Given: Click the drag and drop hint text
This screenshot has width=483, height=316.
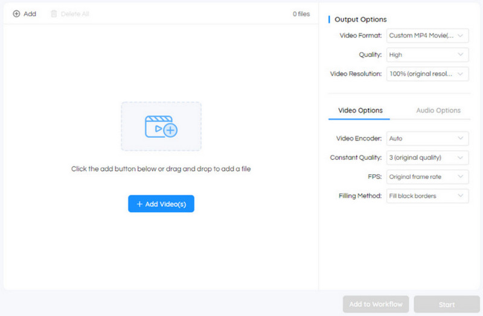Looking at the screenshot, I should pyautogui.click(x=161, y=169).
